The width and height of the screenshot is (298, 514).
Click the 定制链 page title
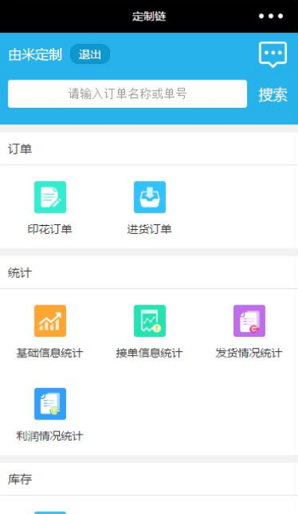[x=149, y=16]
